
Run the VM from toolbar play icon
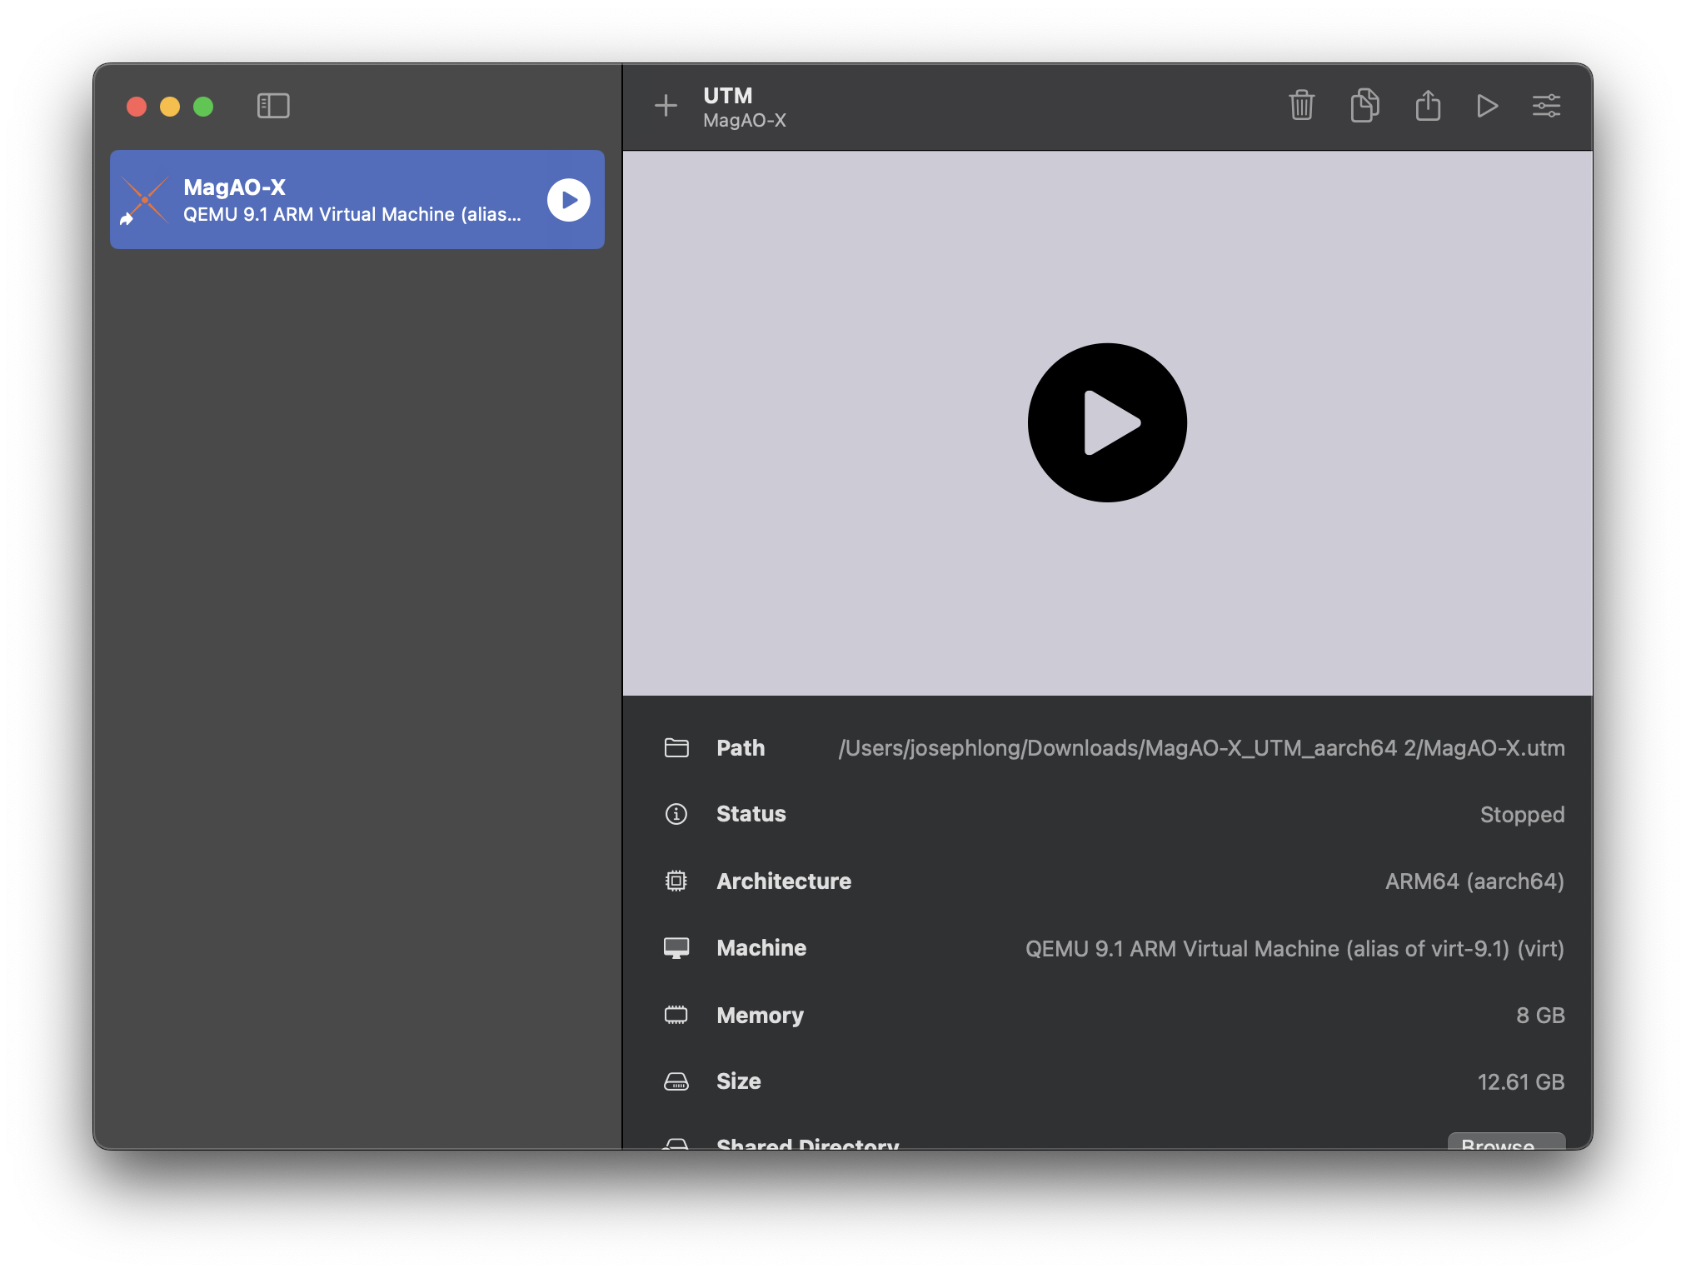pos(1487,106)
